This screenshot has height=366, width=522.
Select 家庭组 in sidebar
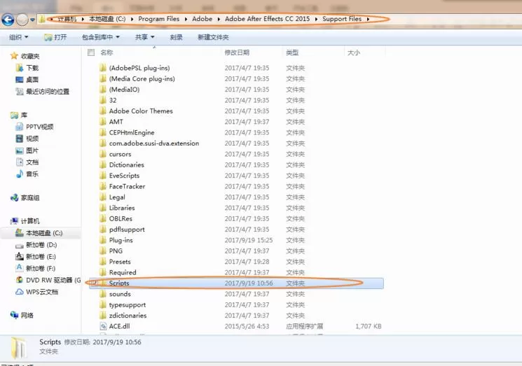pyautogui.click(x=25, y=198)
